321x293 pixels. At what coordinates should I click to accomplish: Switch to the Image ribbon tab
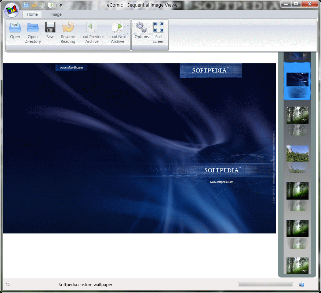(x=56, y=14)
